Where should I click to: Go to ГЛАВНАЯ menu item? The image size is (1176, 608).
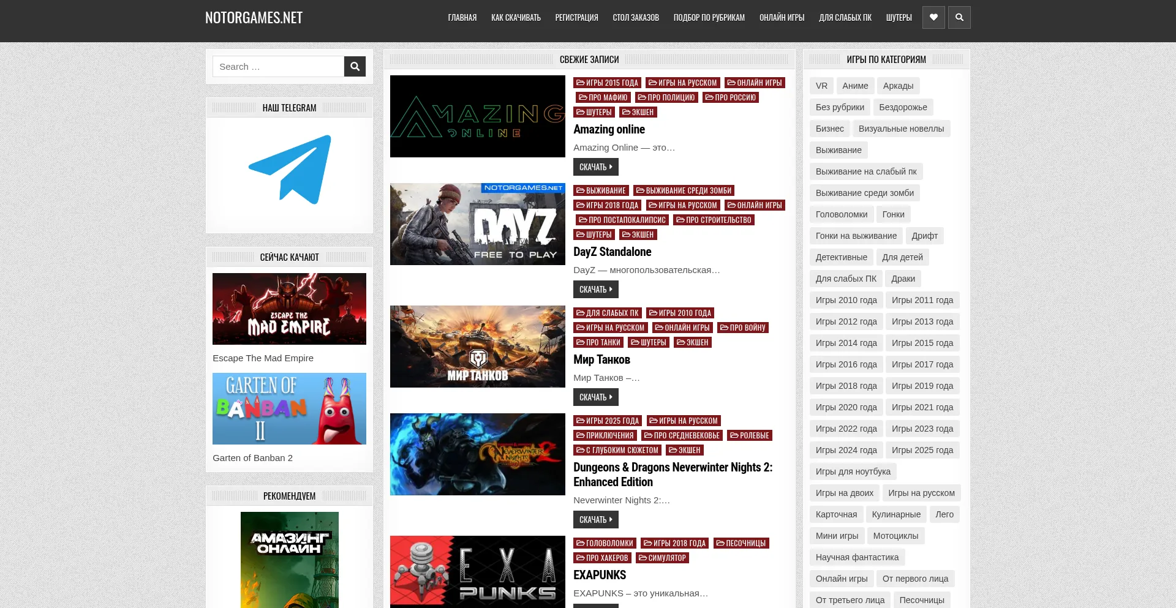click(462, 17)
